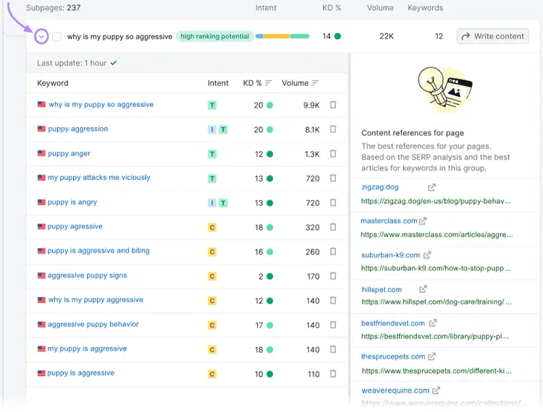The height and width of the screenshot is (412, 543).
Task: Sort keywords by Volume column
Action: [x=315, y=83]
